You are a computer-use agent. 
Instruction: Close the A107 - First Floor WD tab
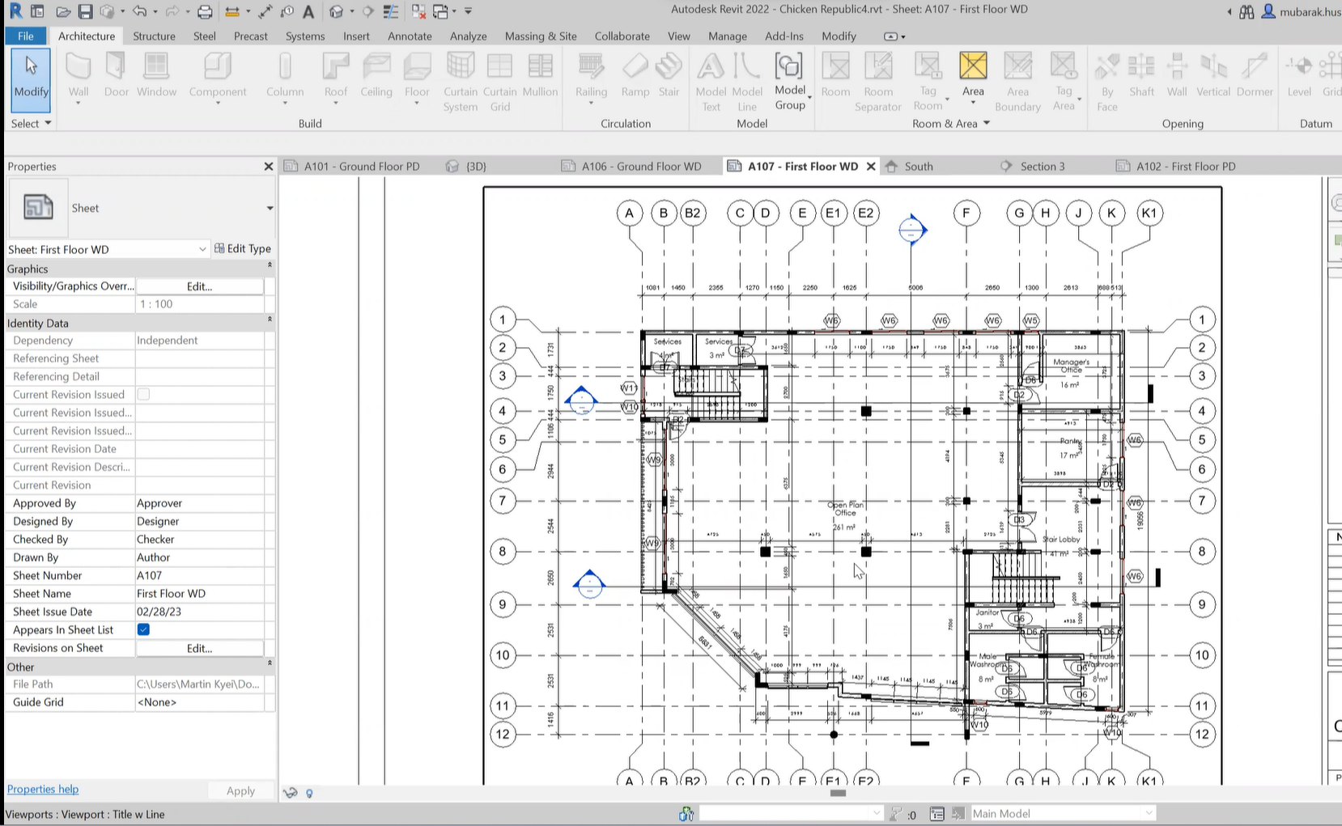(871, 166)
